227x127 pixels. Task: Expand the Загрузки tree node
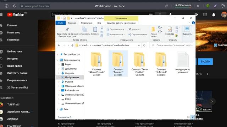[x=59, y=73]
